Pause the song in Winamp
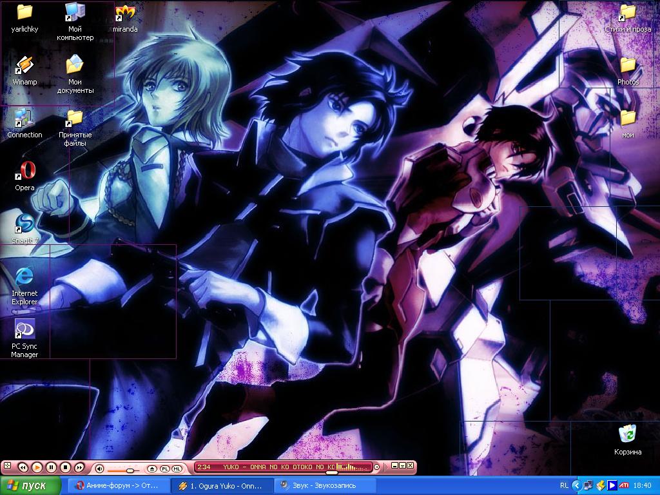Screen dimensions: 660x495 pos(51,467)
